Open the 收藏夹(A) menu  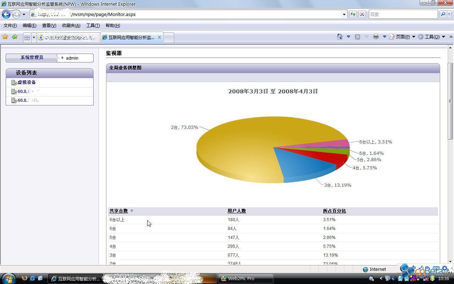click(71, 26)
